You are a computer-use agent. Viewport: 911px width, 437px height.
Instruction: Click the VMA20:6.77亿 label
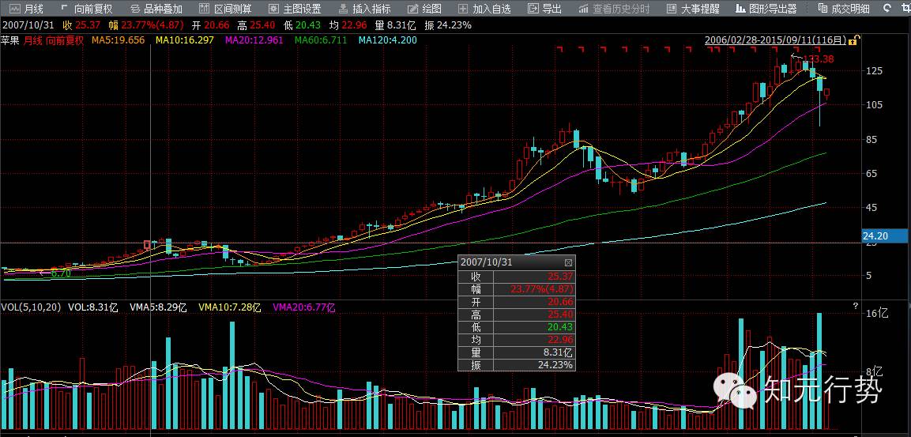pyautogui.click(x=304, y=307)
